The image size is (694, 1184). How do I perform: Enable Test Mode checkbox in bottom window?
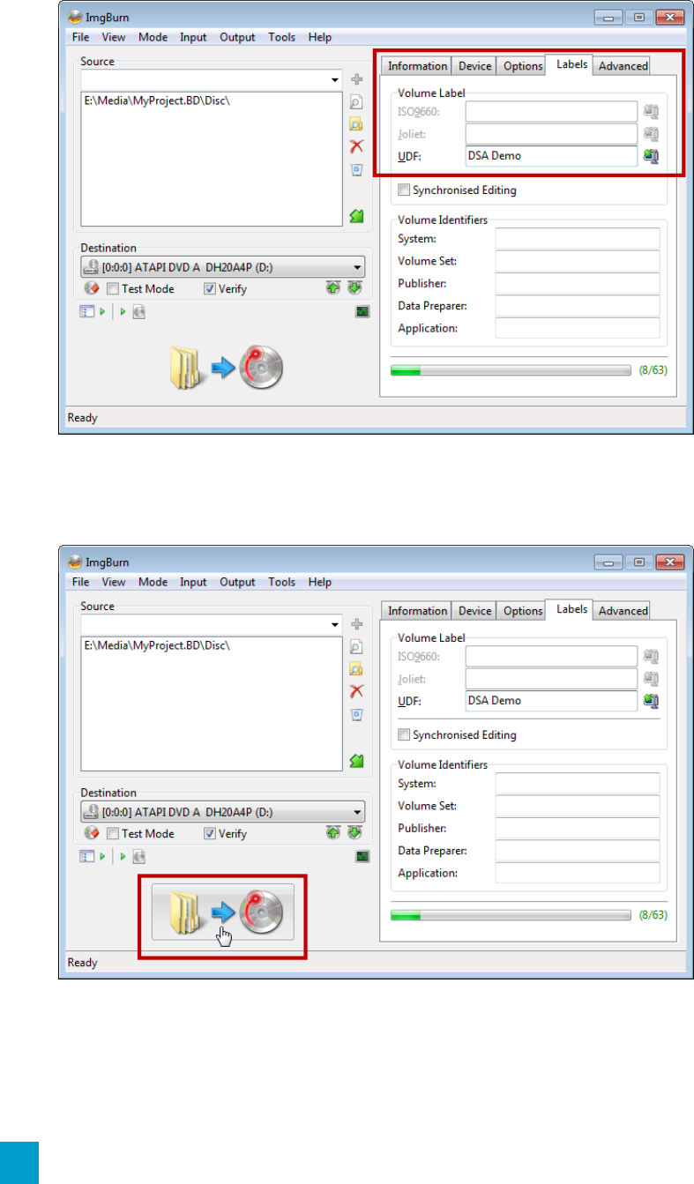113,833
